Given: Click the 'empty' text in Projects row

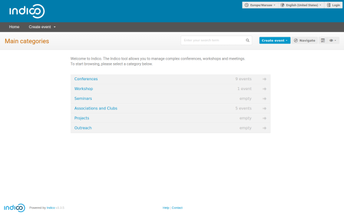Looking at the screenshot, I should (x=245, y=118).
